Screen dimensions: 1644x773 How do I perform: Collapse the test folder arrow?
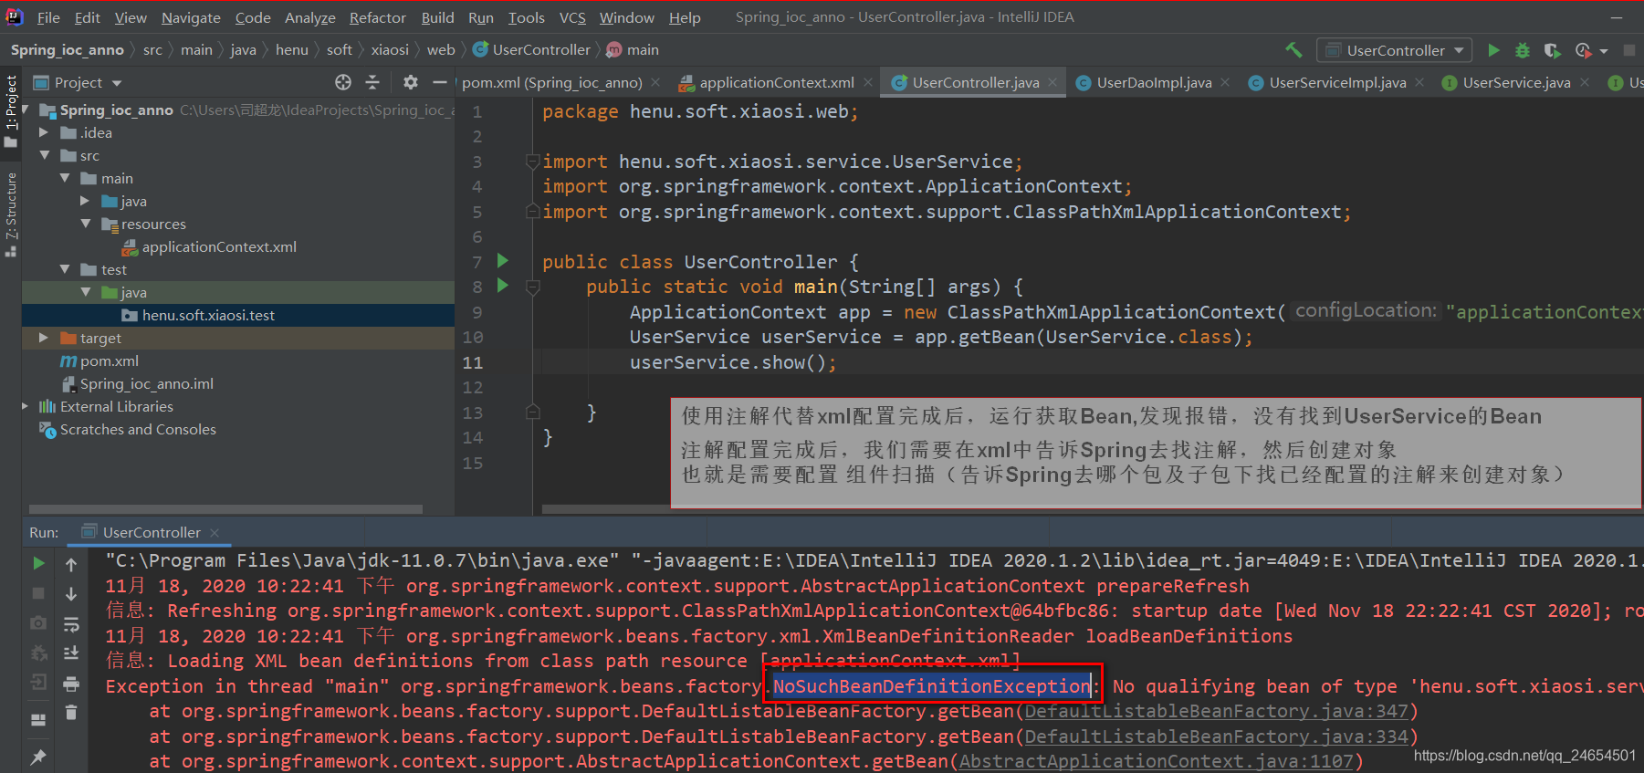65,269
